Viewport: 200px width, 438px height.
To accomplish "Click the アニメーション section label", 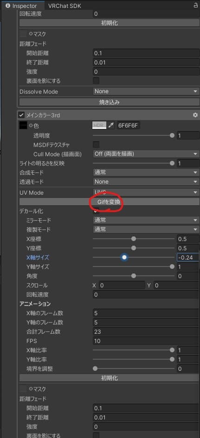I will click(35, 304).
